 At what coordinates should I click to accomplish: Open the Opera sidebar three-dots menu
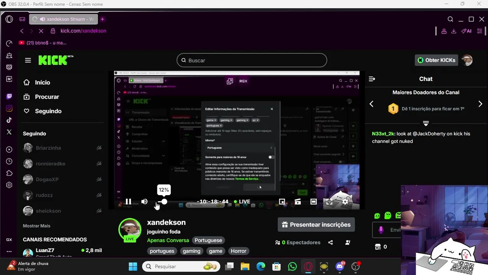point(9,252)
